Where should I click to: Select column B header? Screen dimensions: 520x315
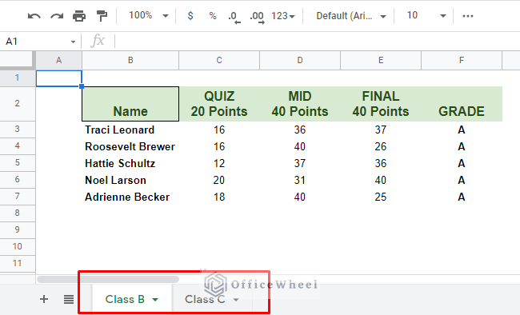[130, 60]
